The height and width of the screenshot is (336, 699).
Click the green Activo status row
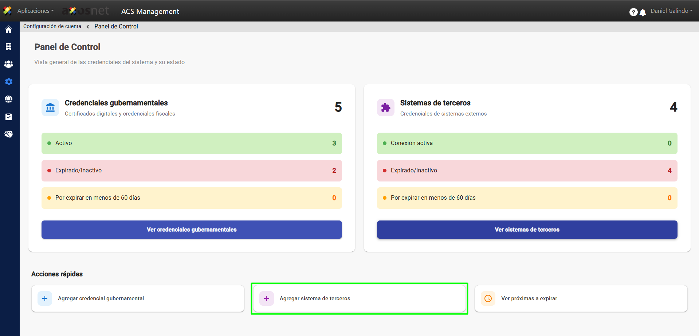pyautogui.click(x=192, y=143)
